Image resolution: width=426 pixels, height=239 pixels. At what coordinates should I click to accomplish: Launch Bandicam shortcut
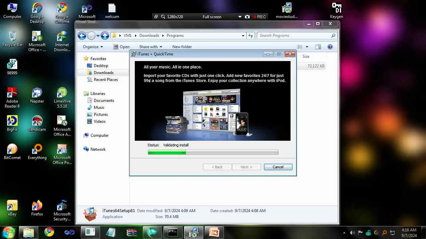[37, 124]
